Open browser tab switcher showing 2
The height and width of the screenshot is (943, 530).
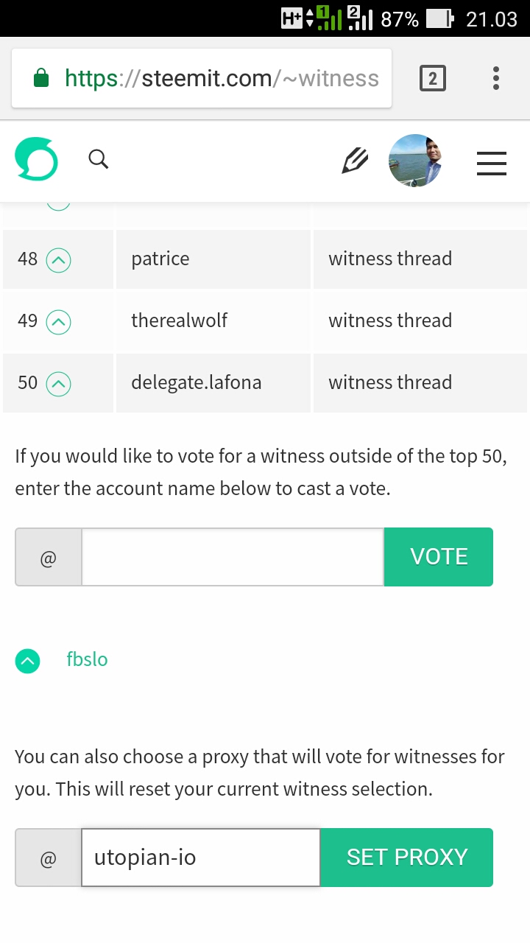pos(433,78)
